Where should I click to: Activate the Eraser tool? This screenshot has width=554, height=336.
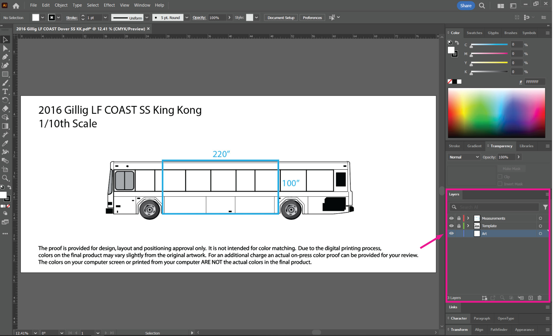[x=5, y=109]
